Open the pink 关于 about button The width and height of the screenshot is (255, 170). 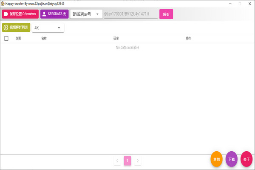(246, 159)
